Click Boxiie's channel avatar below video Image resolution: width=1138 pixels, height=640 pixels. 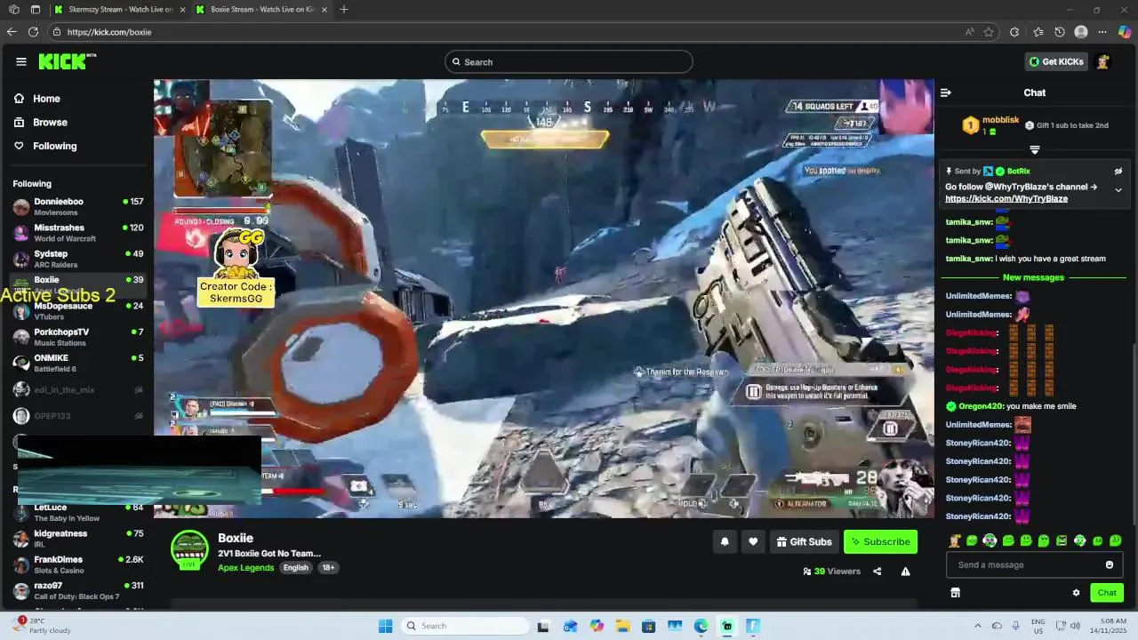(189, 548)
